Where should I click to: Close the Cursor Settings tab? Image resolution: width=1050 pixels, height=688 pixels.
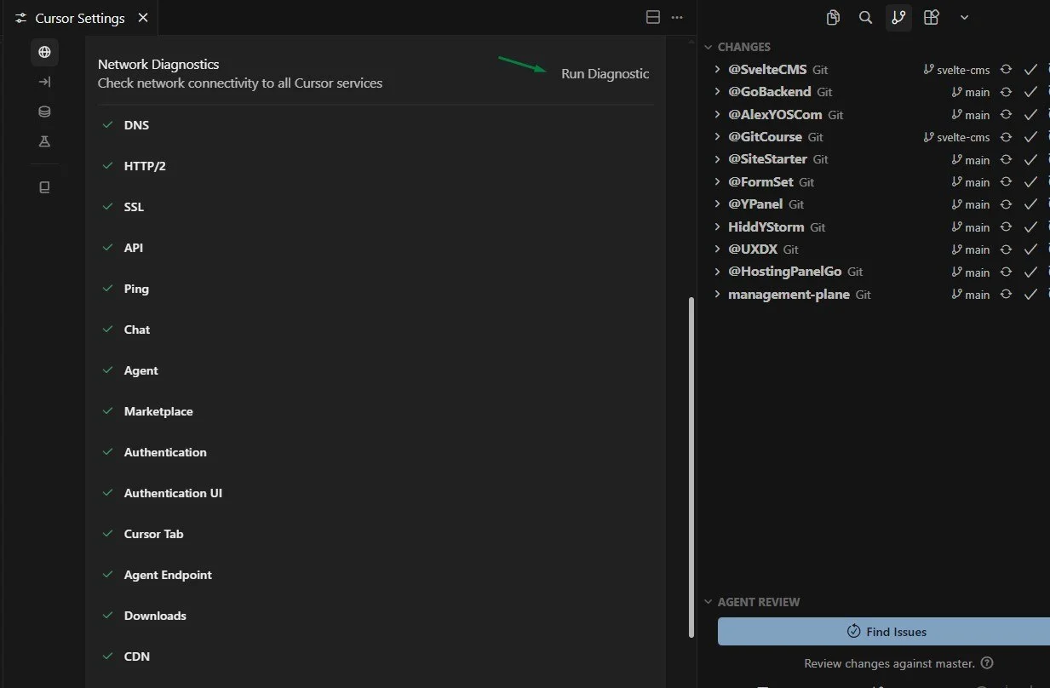click(143, 18)
